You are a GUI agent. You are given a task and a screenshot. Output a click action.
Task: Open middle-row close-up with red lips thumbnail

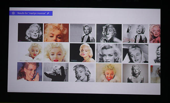56,52
